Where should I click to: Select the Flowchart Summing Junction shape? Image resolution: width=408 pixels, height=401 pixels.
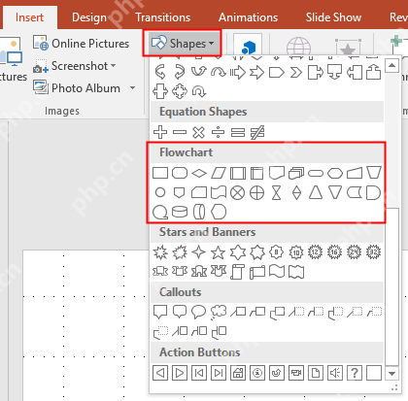pyautogui.click(x=238, y=193)
